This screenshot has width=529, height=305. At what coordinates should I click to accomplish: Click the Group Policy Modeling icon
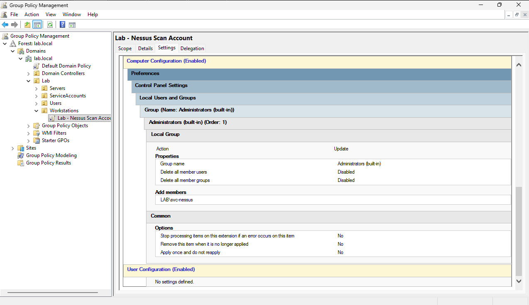pos(21,155)
